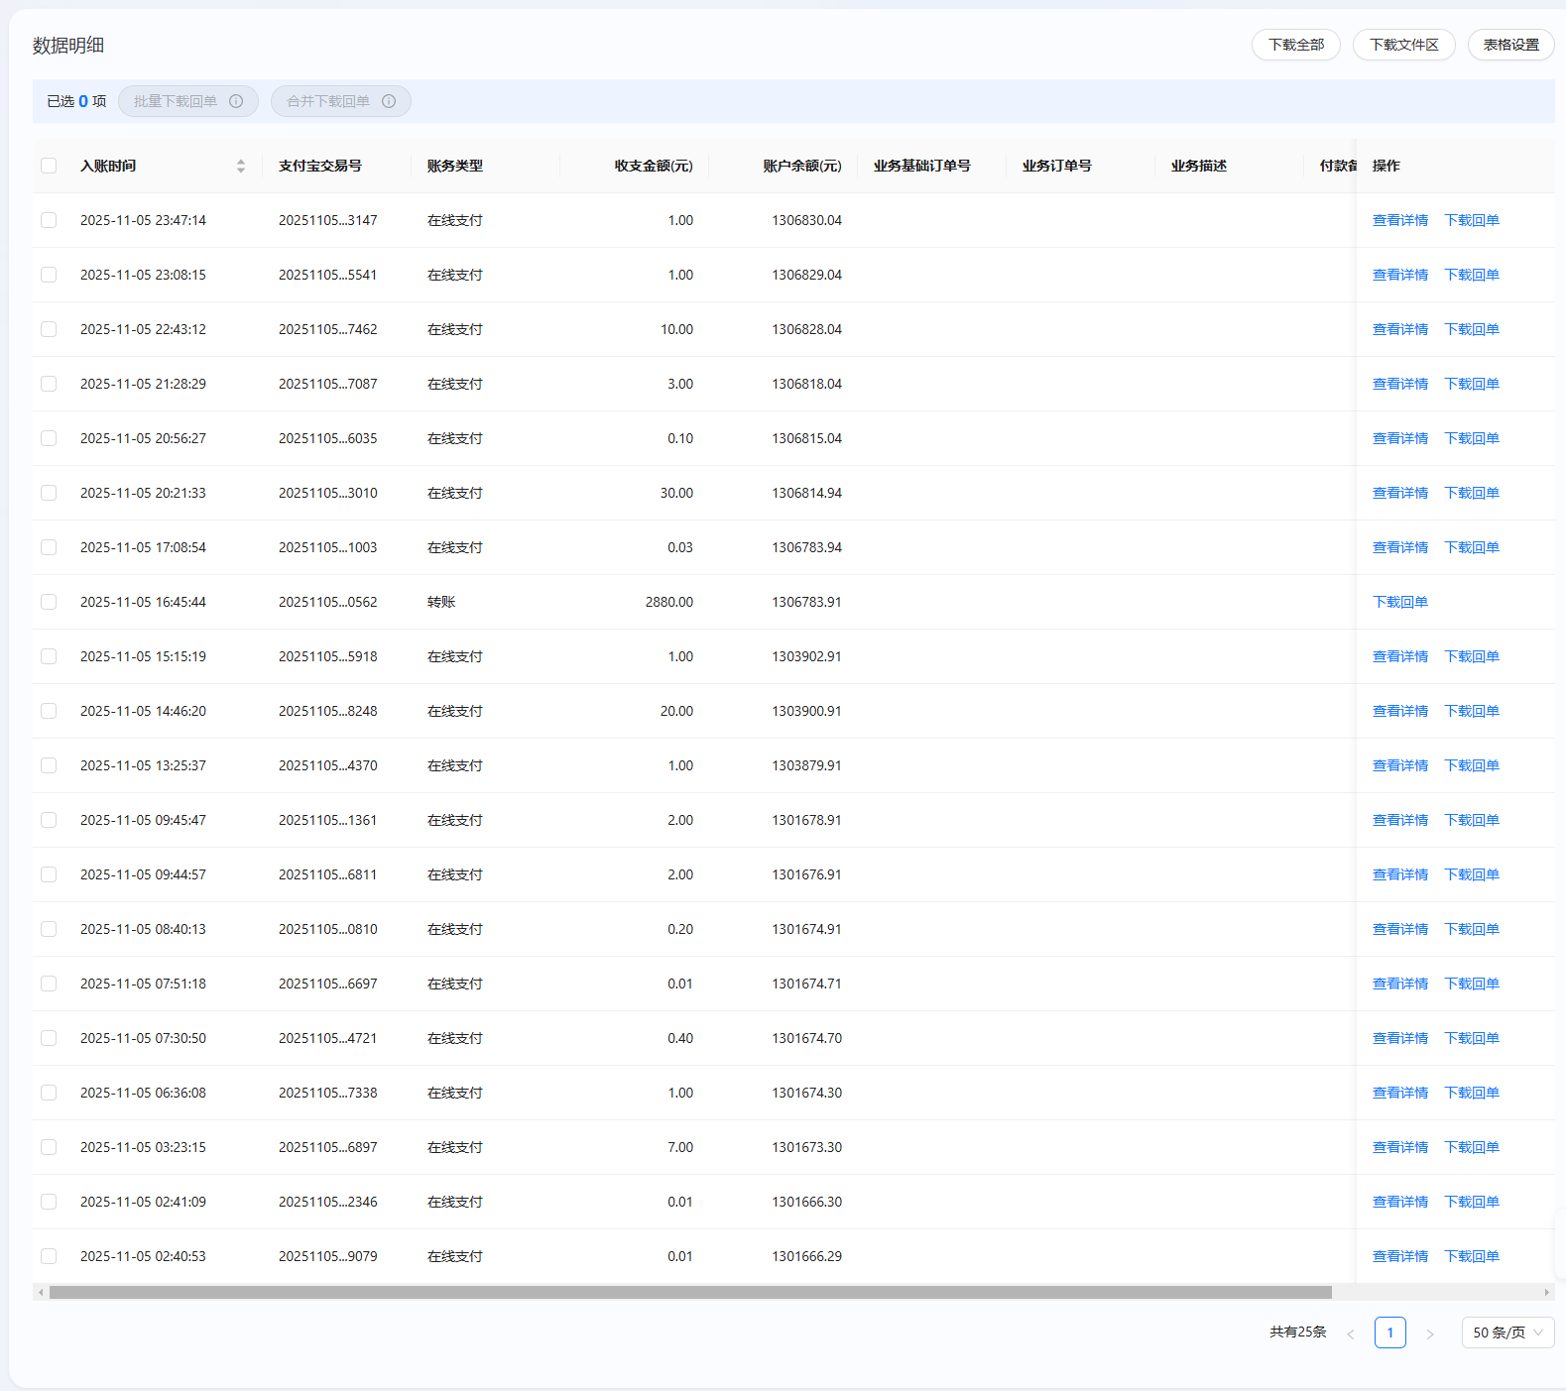The height and width of the screenshot is (1391, 1566).
Task: Go to next page arrow
Action: [1429, 1333]
